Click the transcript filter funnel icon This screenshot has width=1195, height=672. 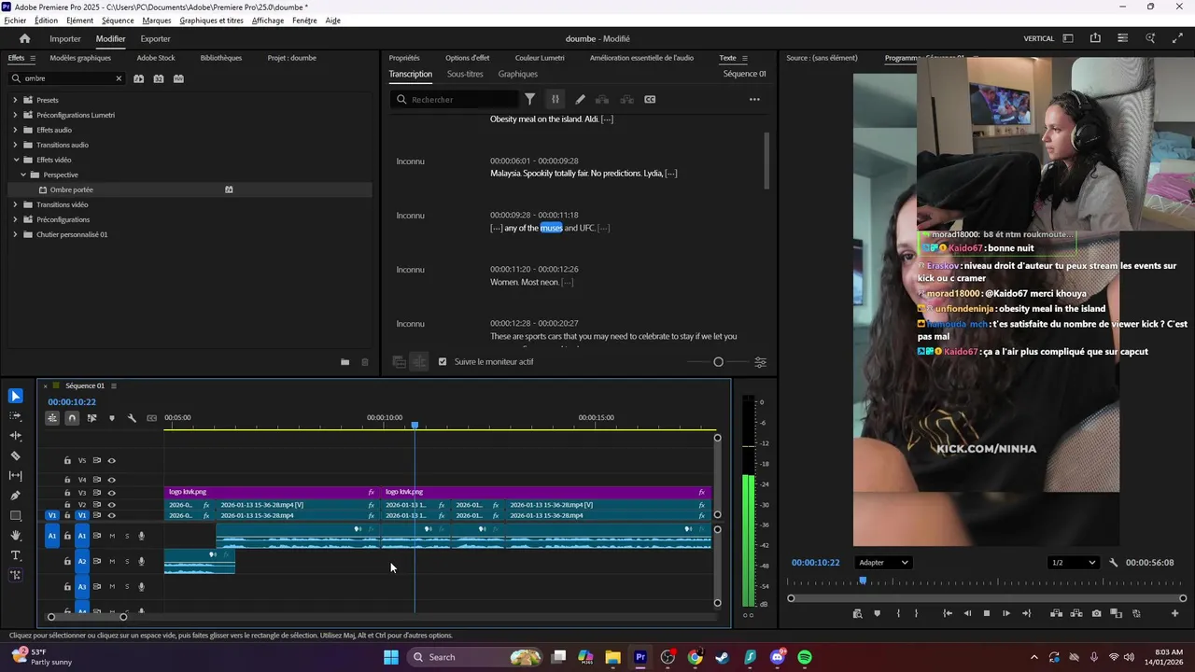(x=529, y=99)
